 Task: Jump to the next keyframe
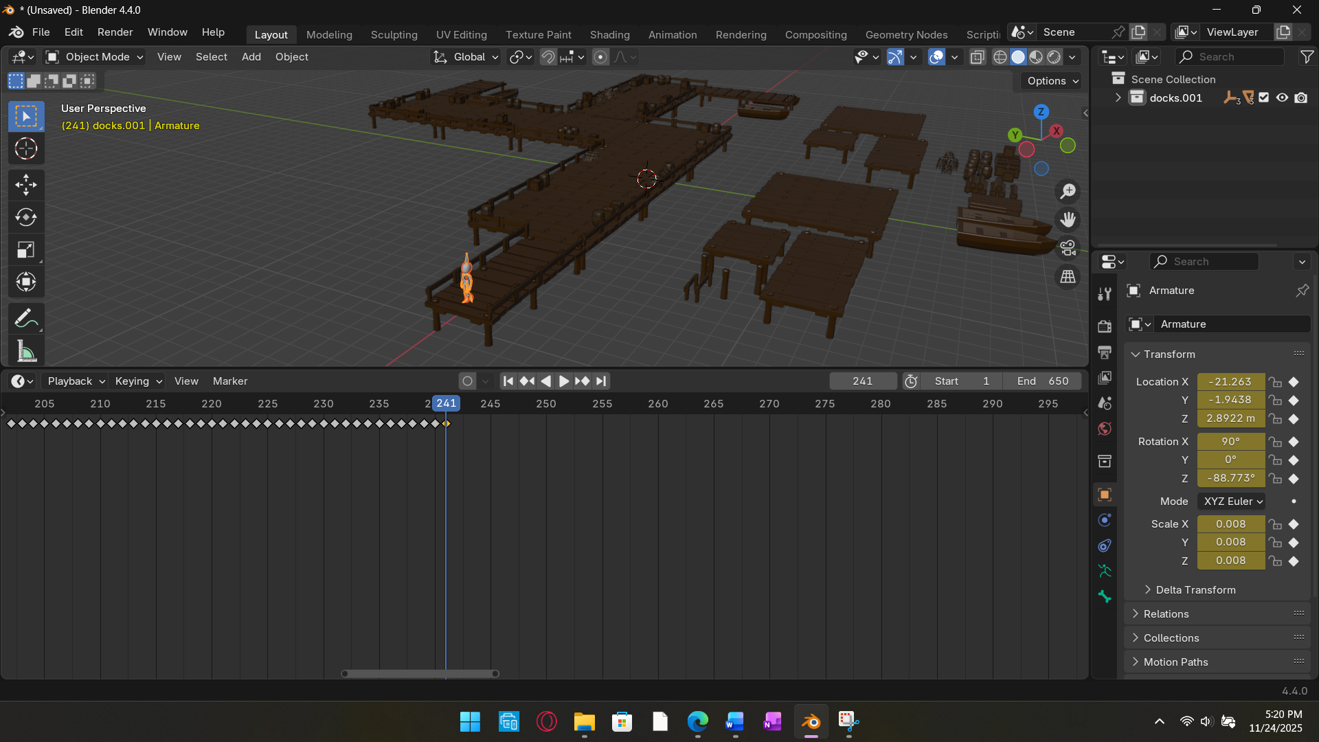tap(582, 381)
